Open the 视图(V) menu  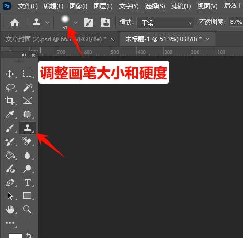coord(207,6)
